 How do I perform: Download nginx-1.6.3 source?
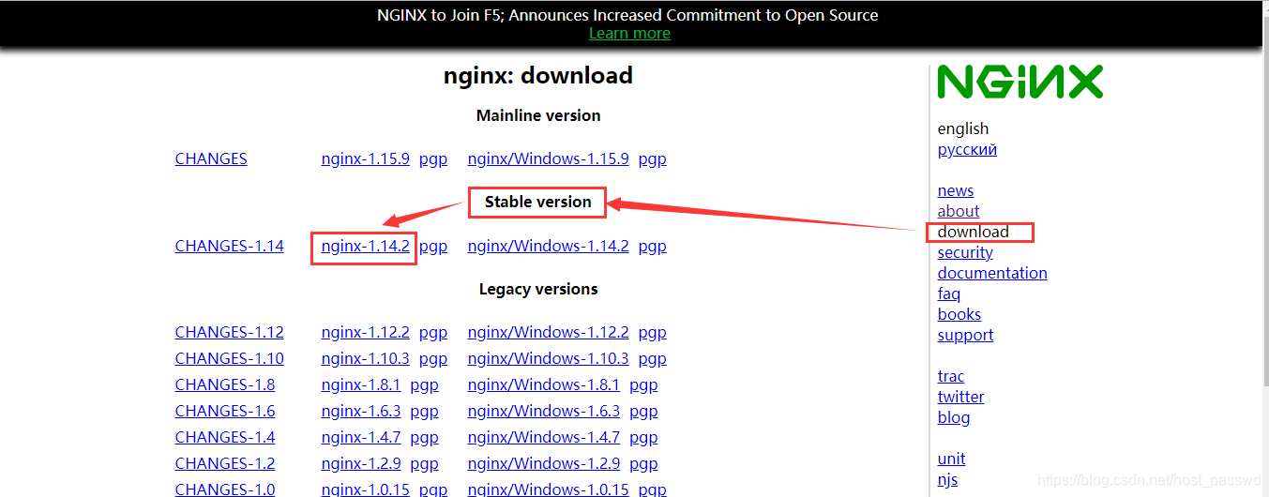click(361, 411)
